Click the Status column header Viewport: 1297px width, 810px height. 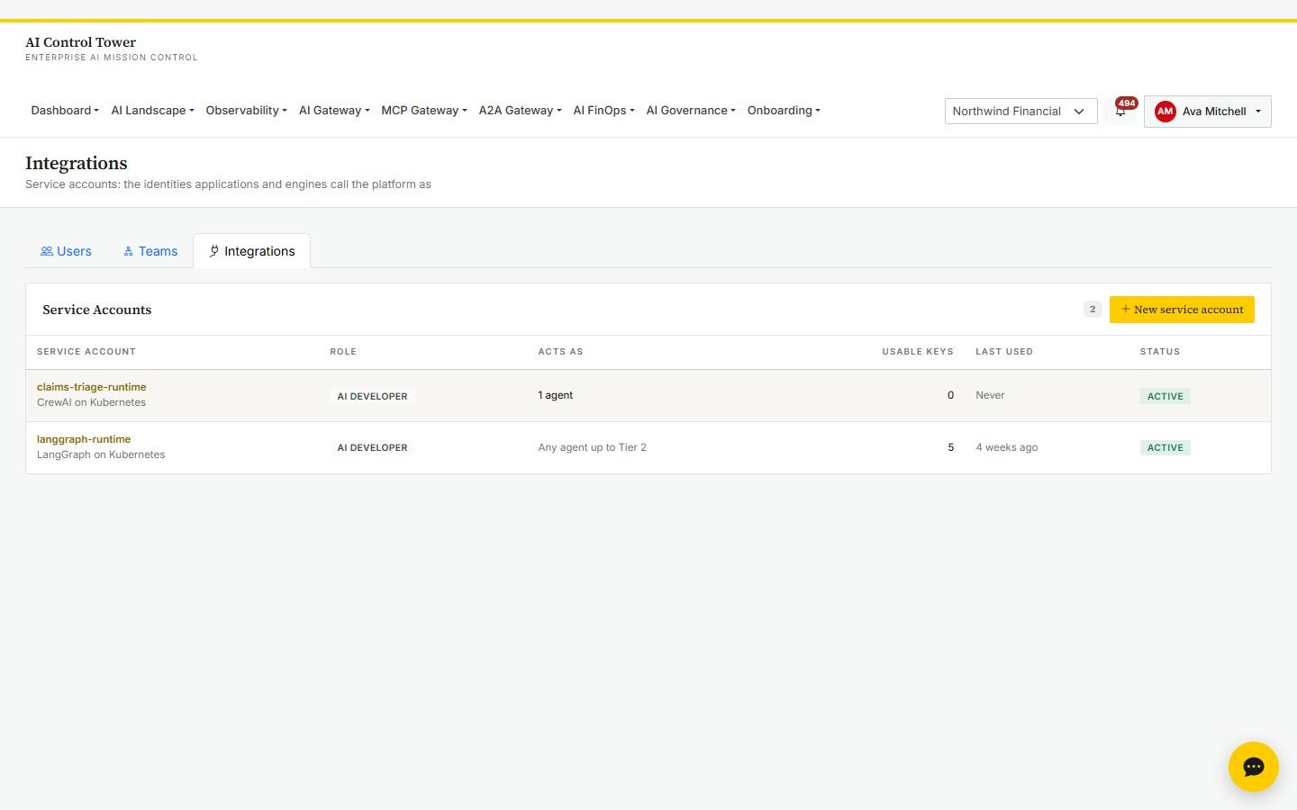tap(1160, 352)
